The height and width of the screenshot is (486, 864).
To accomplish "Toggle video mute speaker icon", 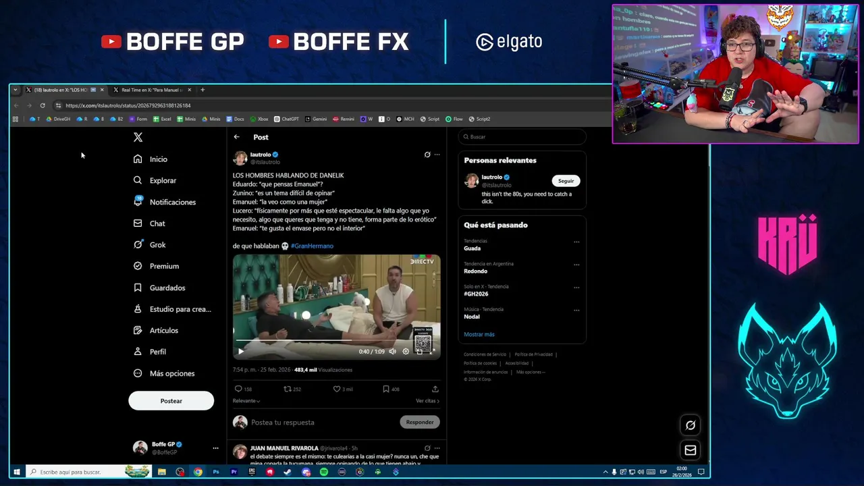I will [x=392, y=351].
